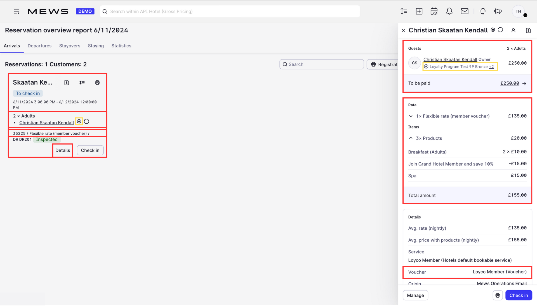Select the Staying tab
This screenshot has height=307, width=537.
click(96, 46)
